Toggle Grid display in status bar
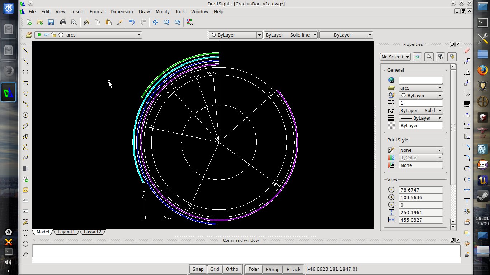This screenshot has width=490, height=275. pyautogui.click(x=215, y=269)
